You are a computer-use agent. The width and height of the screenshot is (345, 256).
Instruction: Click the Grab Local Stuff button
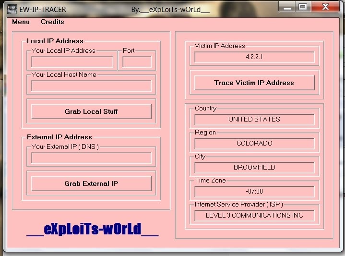[x=91, y=111]
